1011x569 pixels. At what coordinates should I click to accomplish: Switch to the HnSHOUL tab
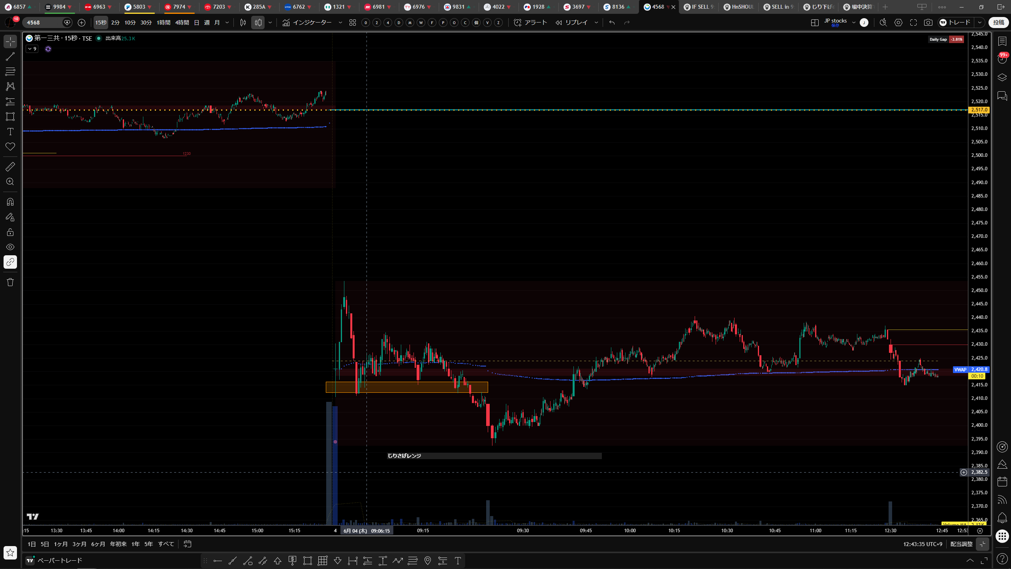point(739,7)
